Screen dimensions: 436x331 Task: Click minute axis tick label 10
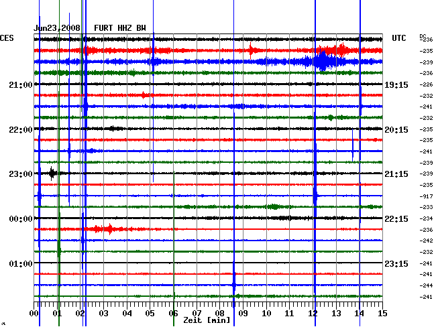point(266,314)
